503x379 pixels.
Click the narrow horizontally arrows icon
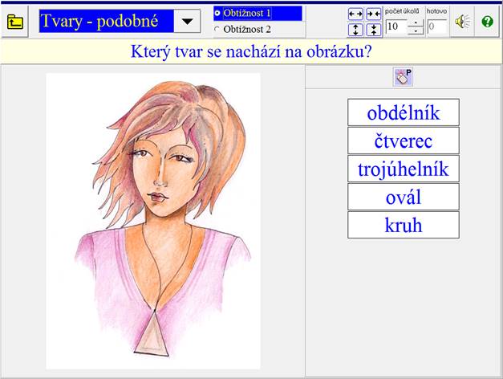(x=374, y=14)
